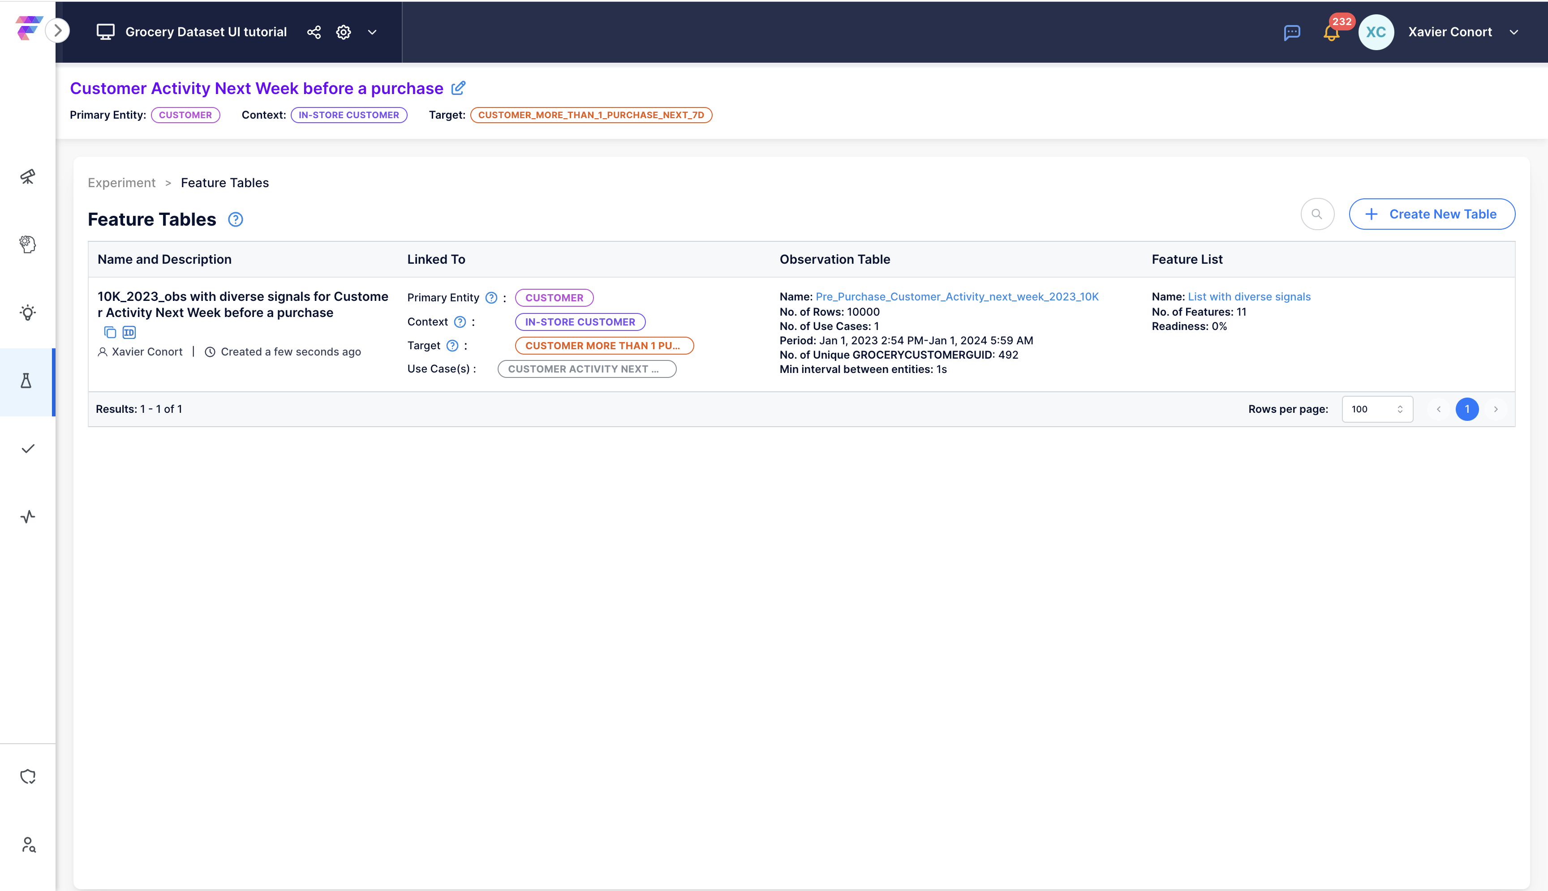Open the head-with-gear sidebar icon
This screenshot has width=1548, height=891.
(x=27, y=245)
